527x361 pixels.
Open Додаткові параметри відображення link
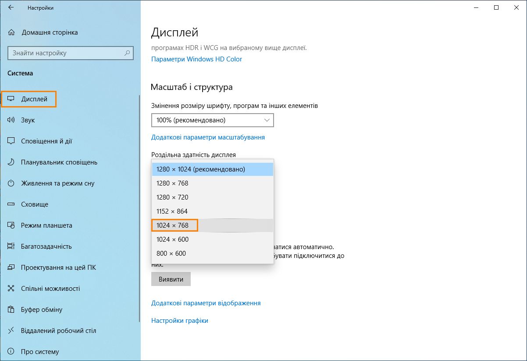[x=206, y=303]
